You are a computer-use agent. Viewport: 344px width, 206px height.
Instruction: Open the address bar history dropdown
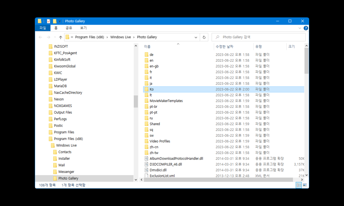[x=196, y=37]
